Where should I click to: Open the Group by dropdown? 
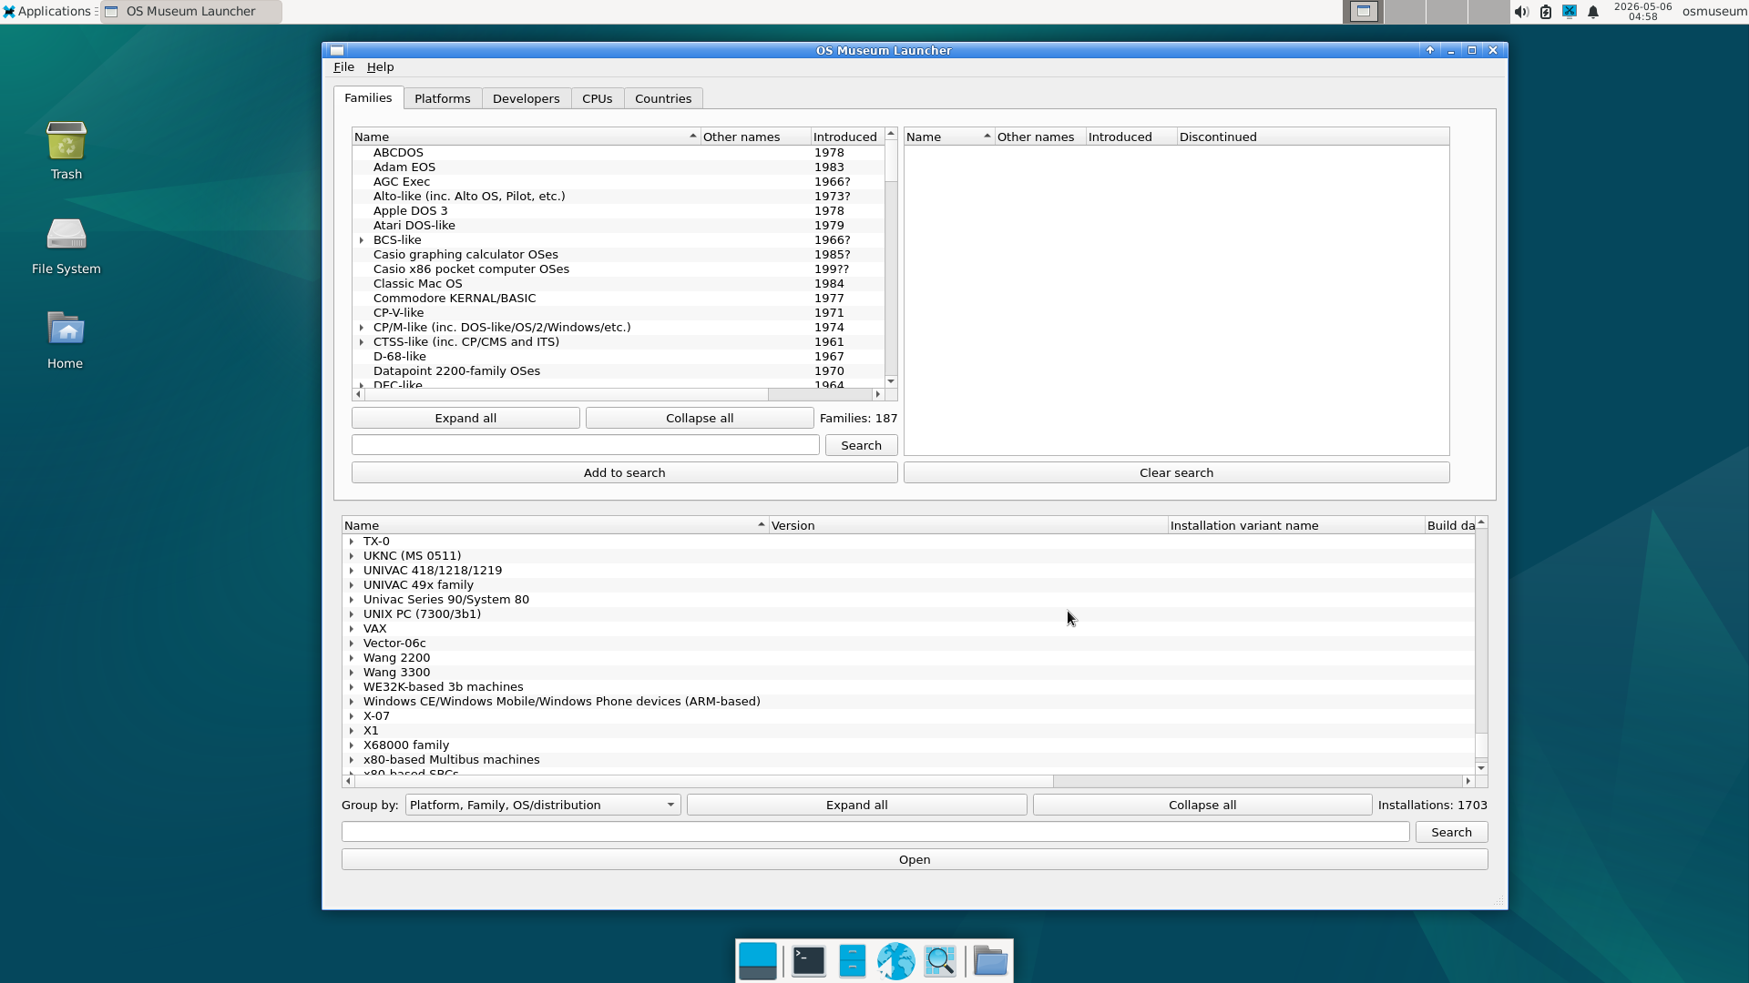[x=543, y=806]
